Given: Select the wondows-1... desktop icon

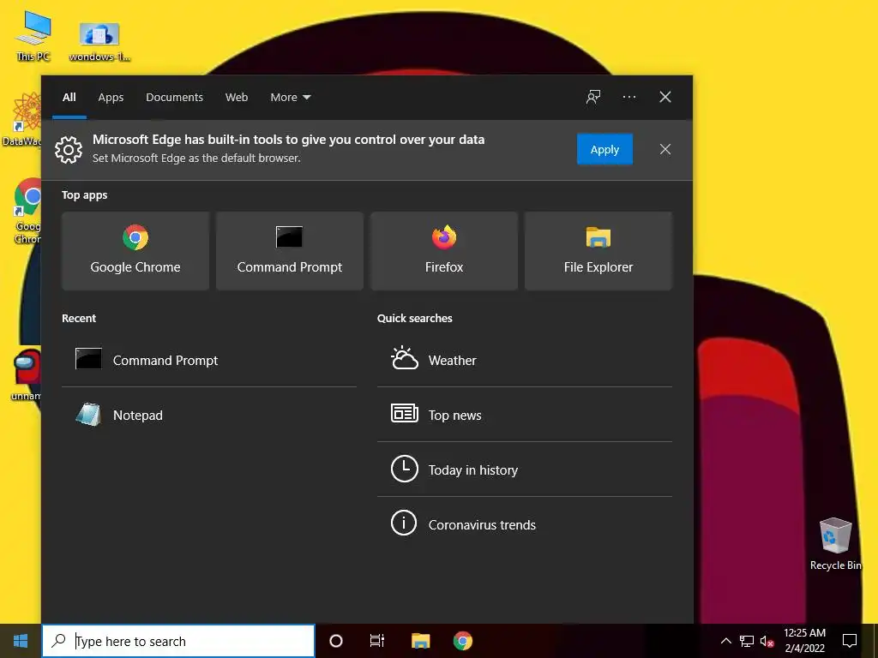Looking at the screenshot, I should point(99,42).
